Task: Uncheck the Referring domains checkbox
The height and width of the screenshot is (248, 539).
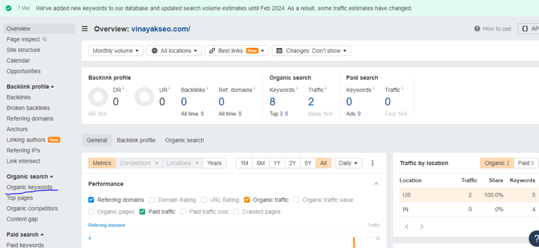Action: [91, 200]
